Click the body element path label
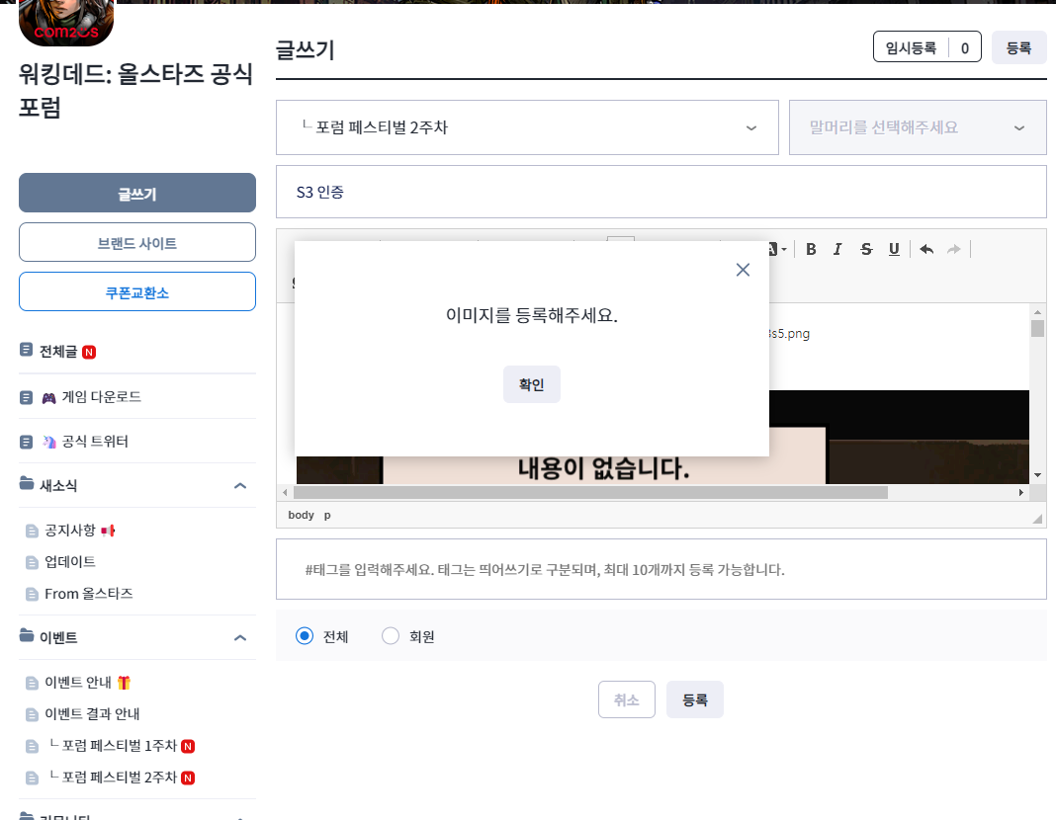This screenshot has height=820, width=1056. coord(301,515)
